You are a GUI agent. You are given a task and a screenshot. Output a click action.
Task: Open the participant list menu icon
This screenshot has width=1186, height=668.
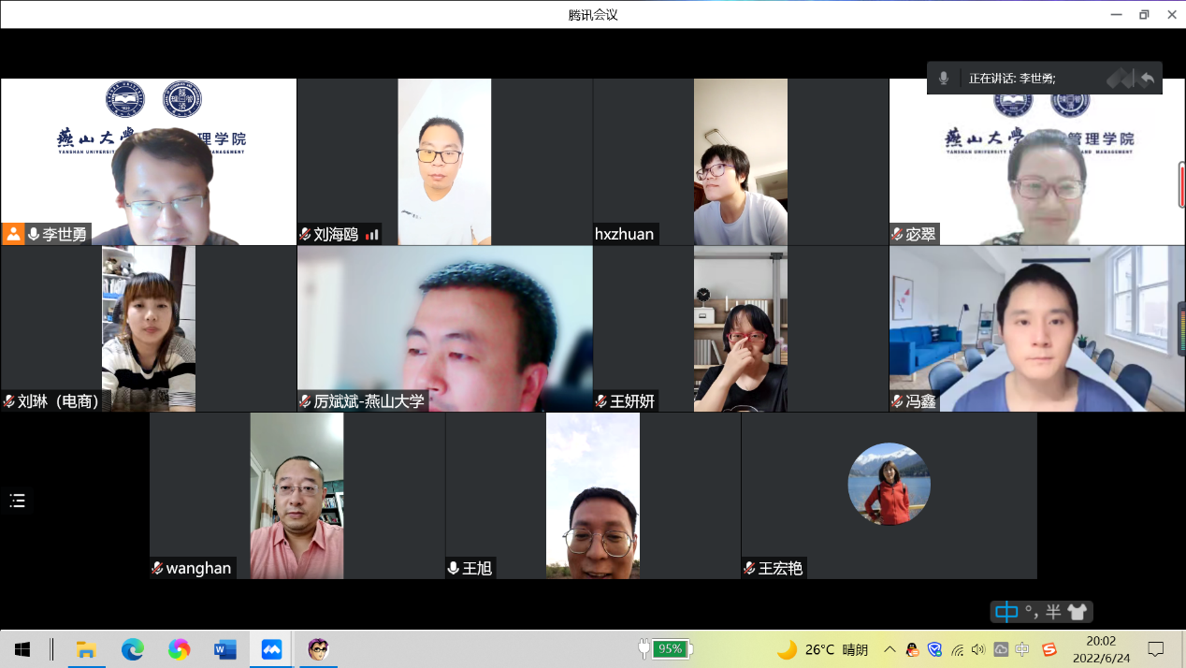tap(17, 501)
